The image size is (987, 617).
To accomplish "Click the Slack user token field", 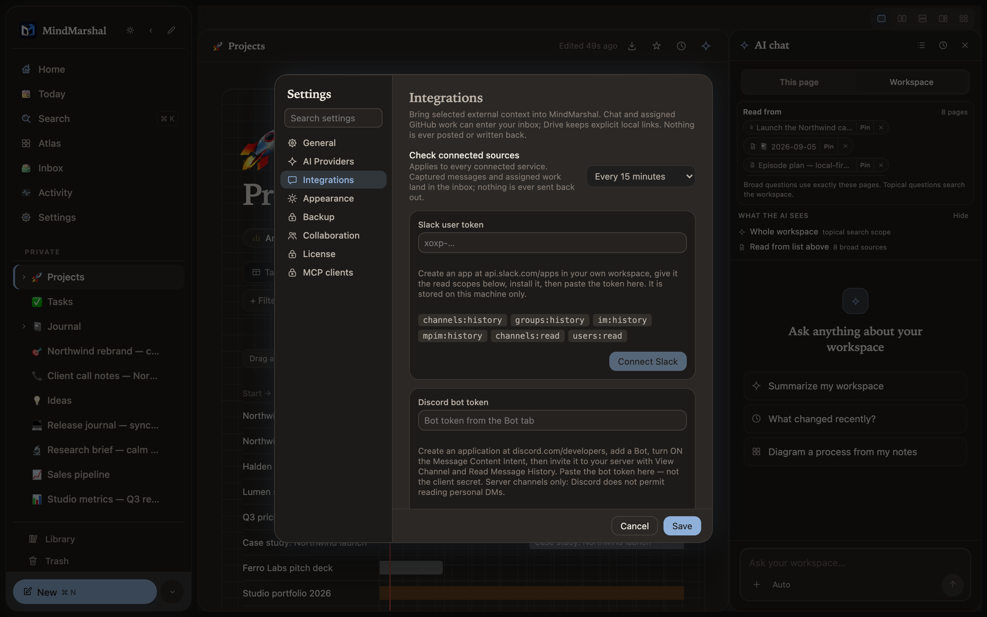I will (552, 243).
